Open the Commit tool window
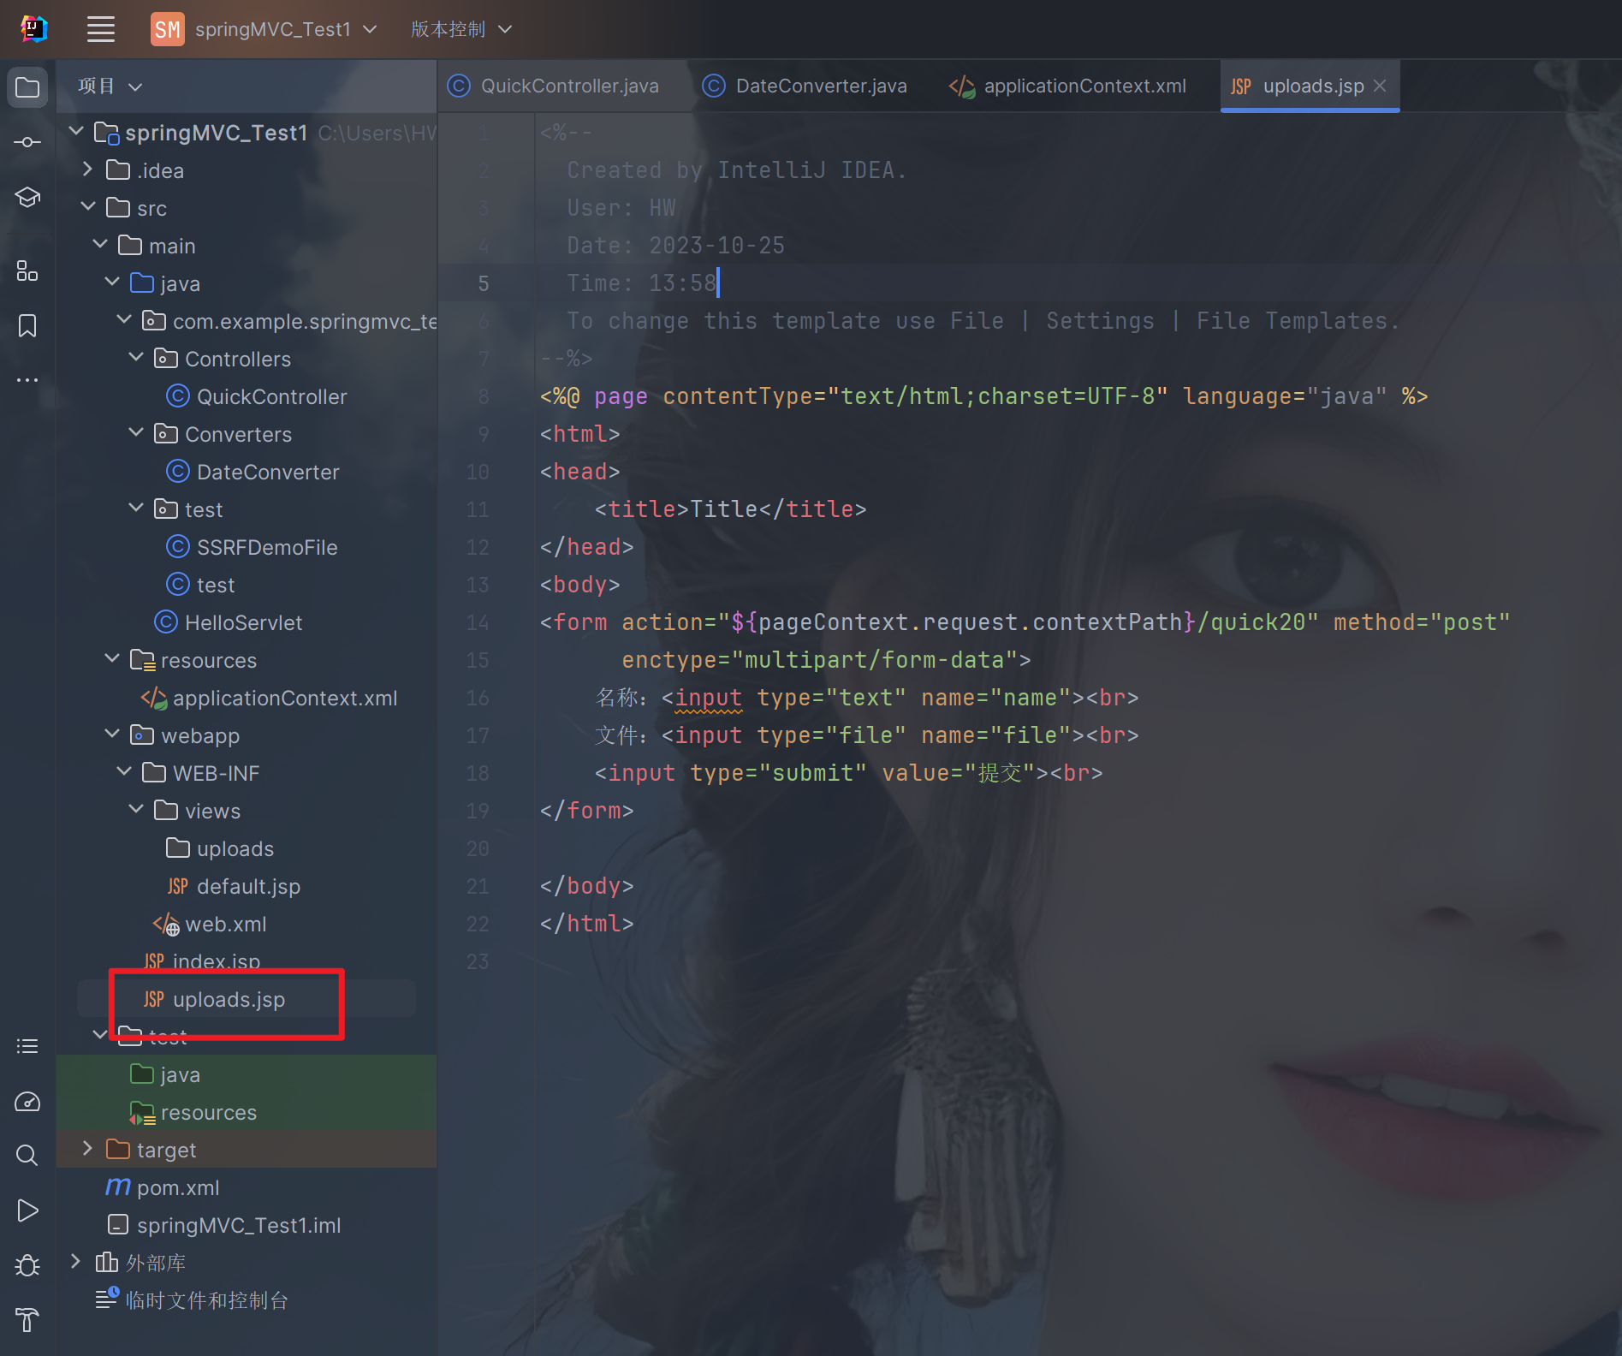 27,142
